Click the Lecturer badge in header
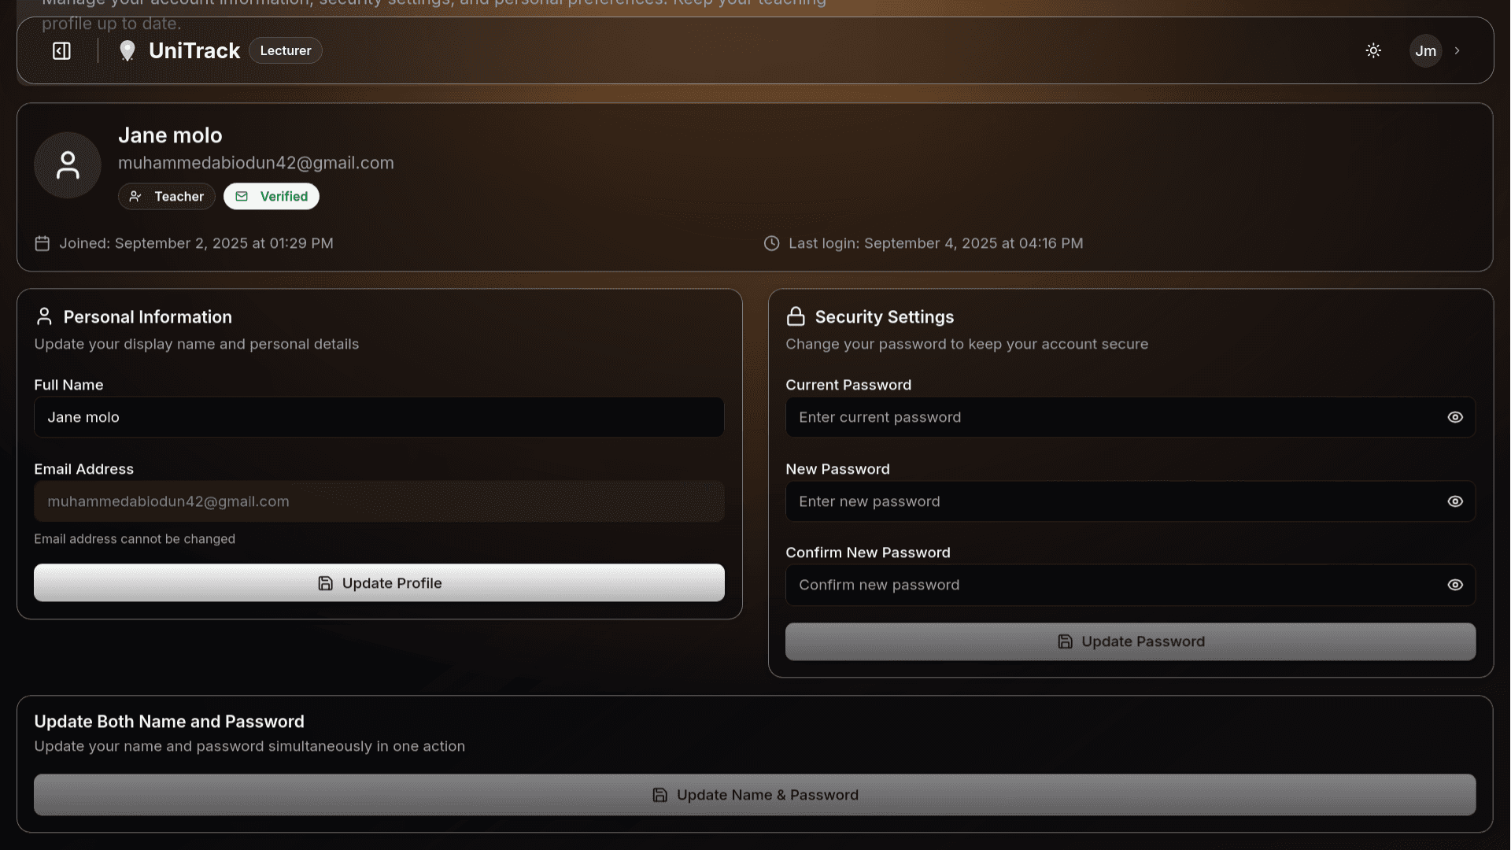The height and width of the screenshot is (850, 1511). pyautogui.click(x=286, y=50)
